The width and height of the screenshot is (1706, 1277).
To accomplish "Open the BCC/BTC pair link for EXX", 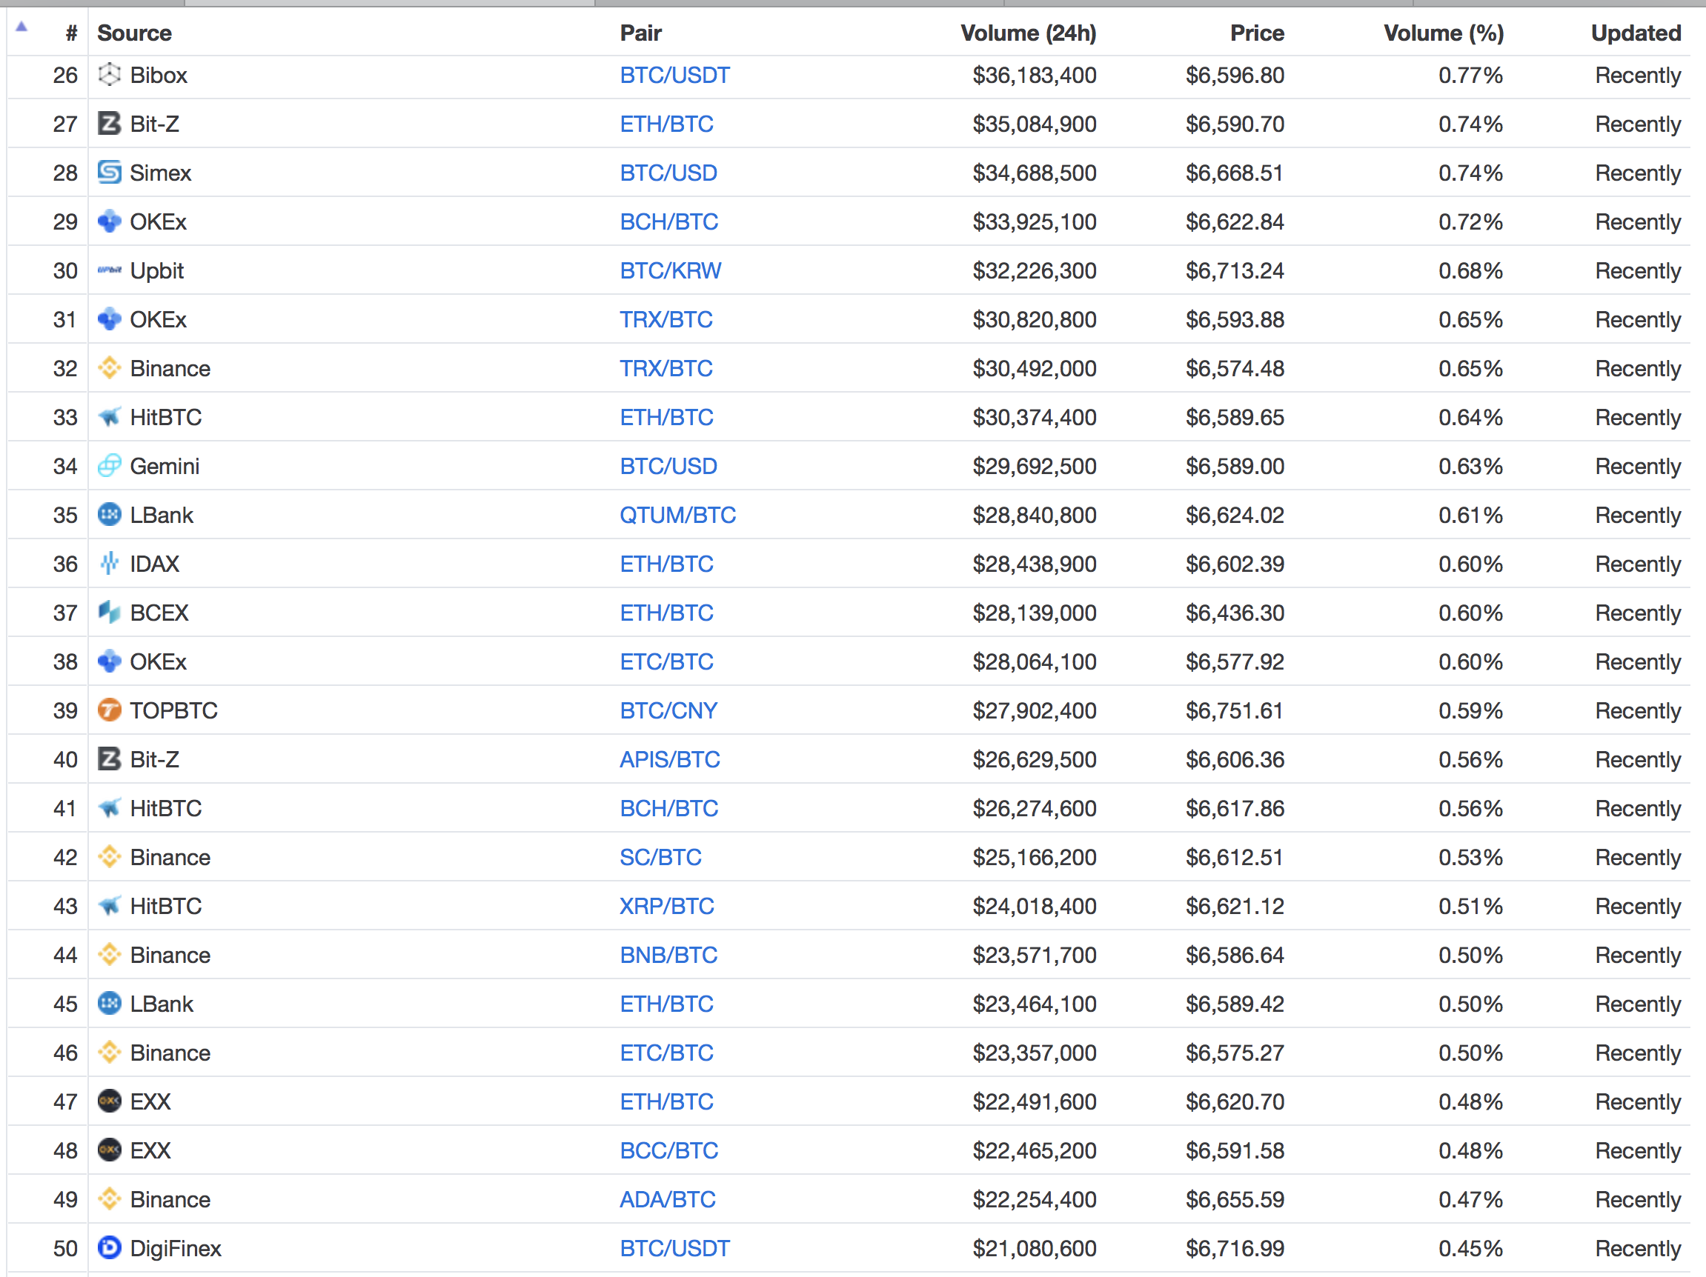I will tap(668, 1150).
